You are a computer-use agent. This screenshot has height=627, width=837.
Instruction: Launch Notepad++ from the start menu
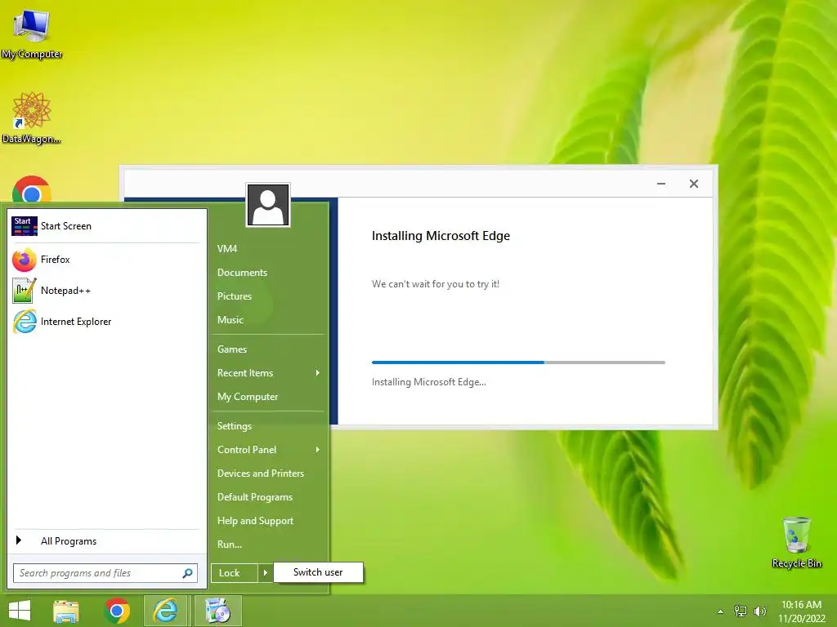105,291
